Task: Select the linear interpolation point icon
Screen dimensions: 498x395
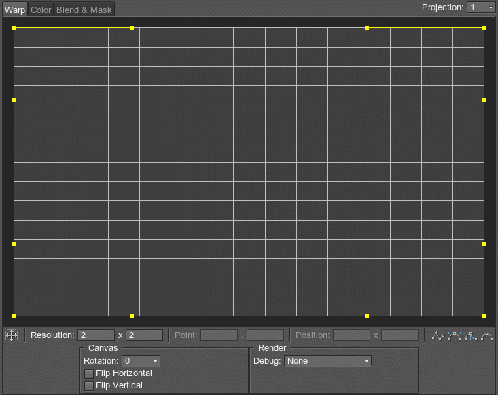Action: coord(438,335)
